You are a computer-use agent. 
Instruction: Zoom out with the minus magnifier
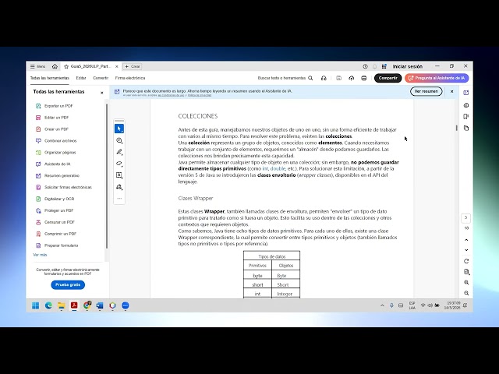click(x=466, y=293)
